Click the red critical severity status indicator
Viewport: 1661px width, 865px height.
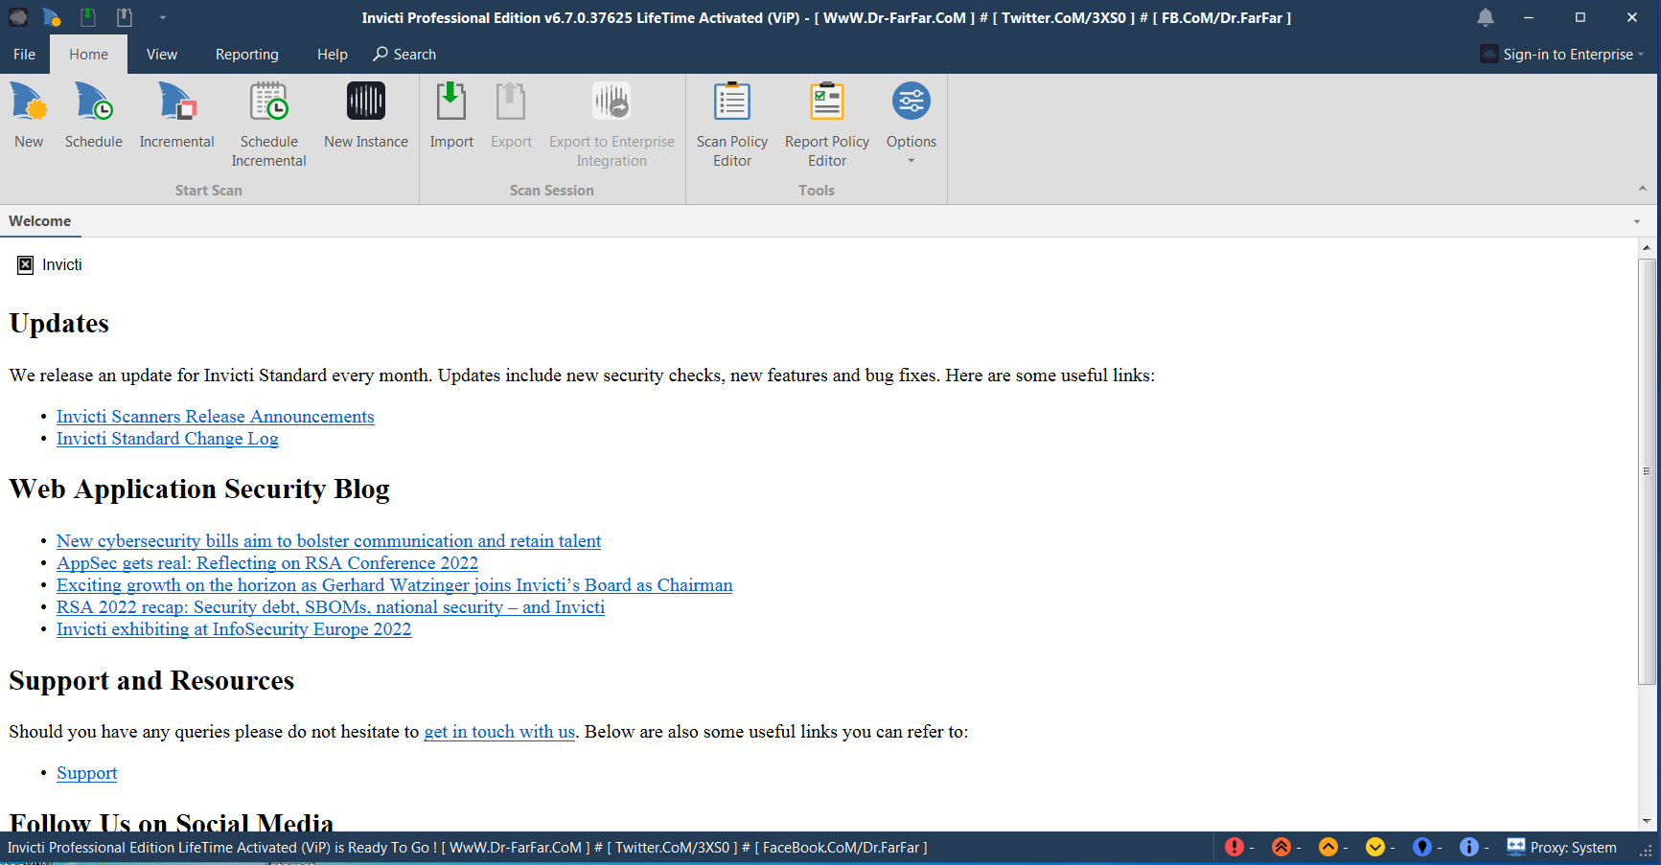tap(1234, 847)
